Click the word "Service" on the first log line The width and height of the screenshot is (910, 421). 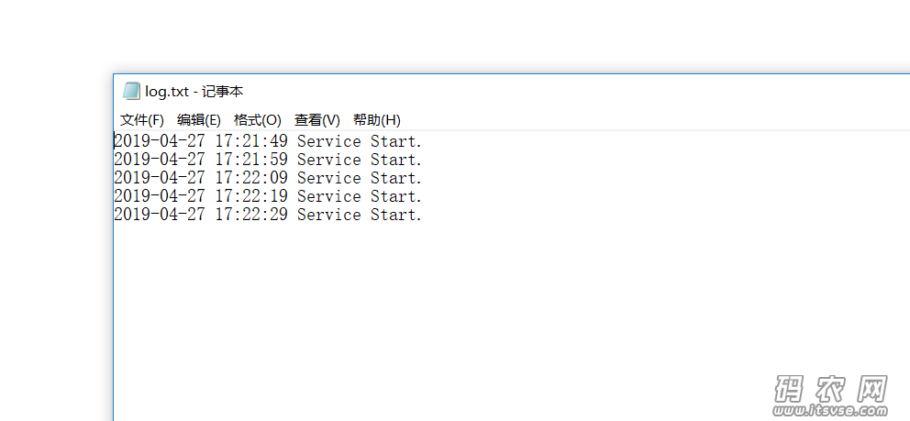click(x=329, y=141)
